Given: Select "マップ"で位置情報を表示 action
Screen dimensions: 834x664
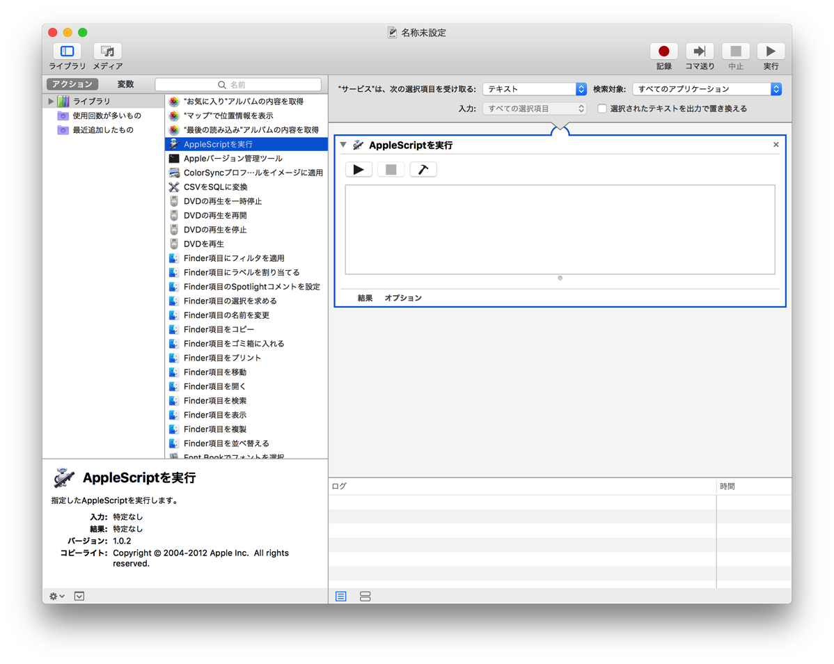Looking at the screenshot, I should tap(246, 116).
